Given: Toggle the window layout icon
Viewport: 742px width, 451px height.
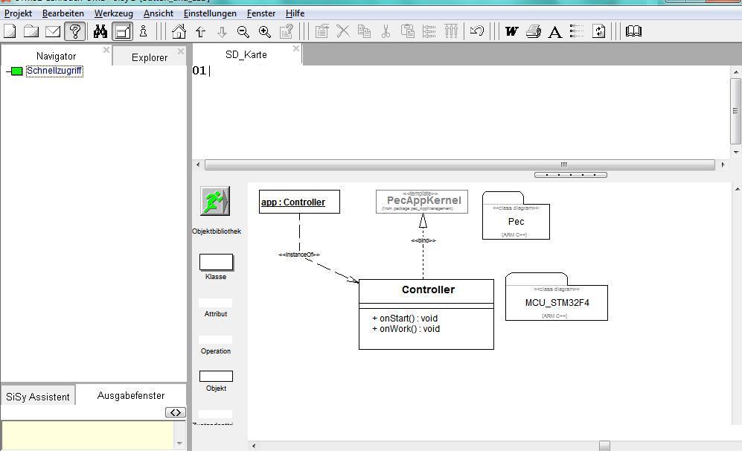Looking at the screenshot, I should pos(123,32).
